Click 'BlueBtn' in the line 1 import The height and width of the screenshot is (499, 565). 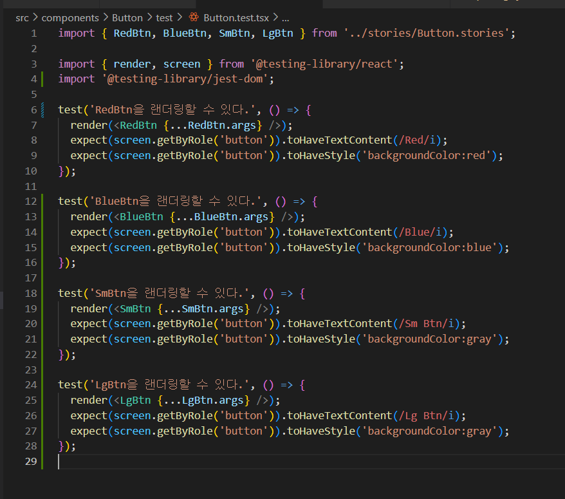tap(185, 33)
